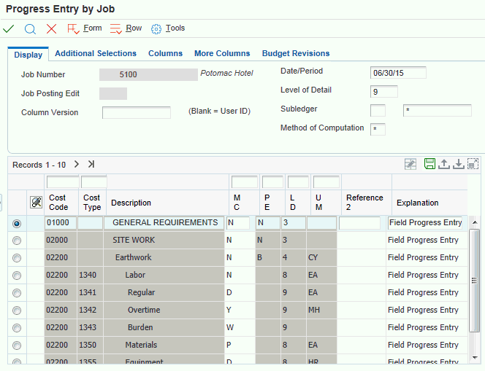Maximize the grid with the expand icon

473,164
